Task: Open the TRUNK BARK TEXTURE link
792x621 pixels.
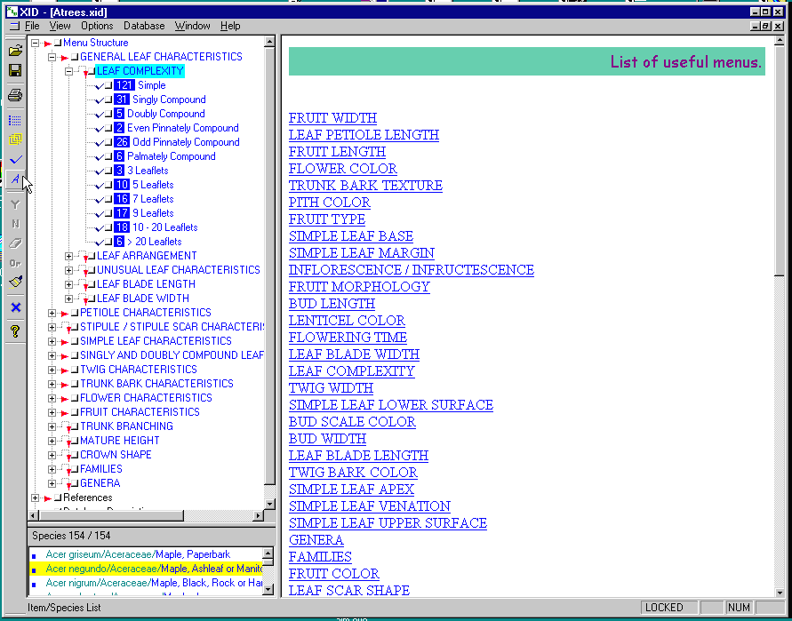Action: tap(365, 186)
